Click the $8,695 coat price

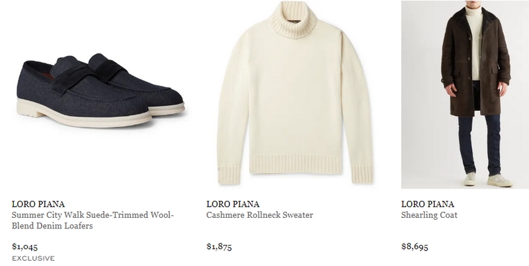tap(415, 247)
